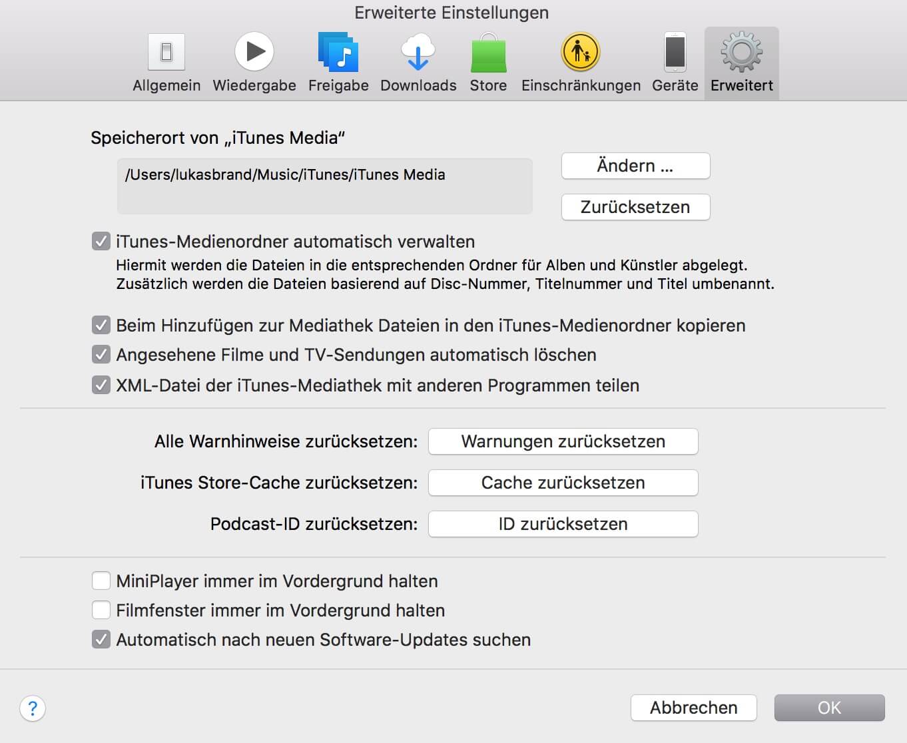Click the help question mark button

coord(33,708)
